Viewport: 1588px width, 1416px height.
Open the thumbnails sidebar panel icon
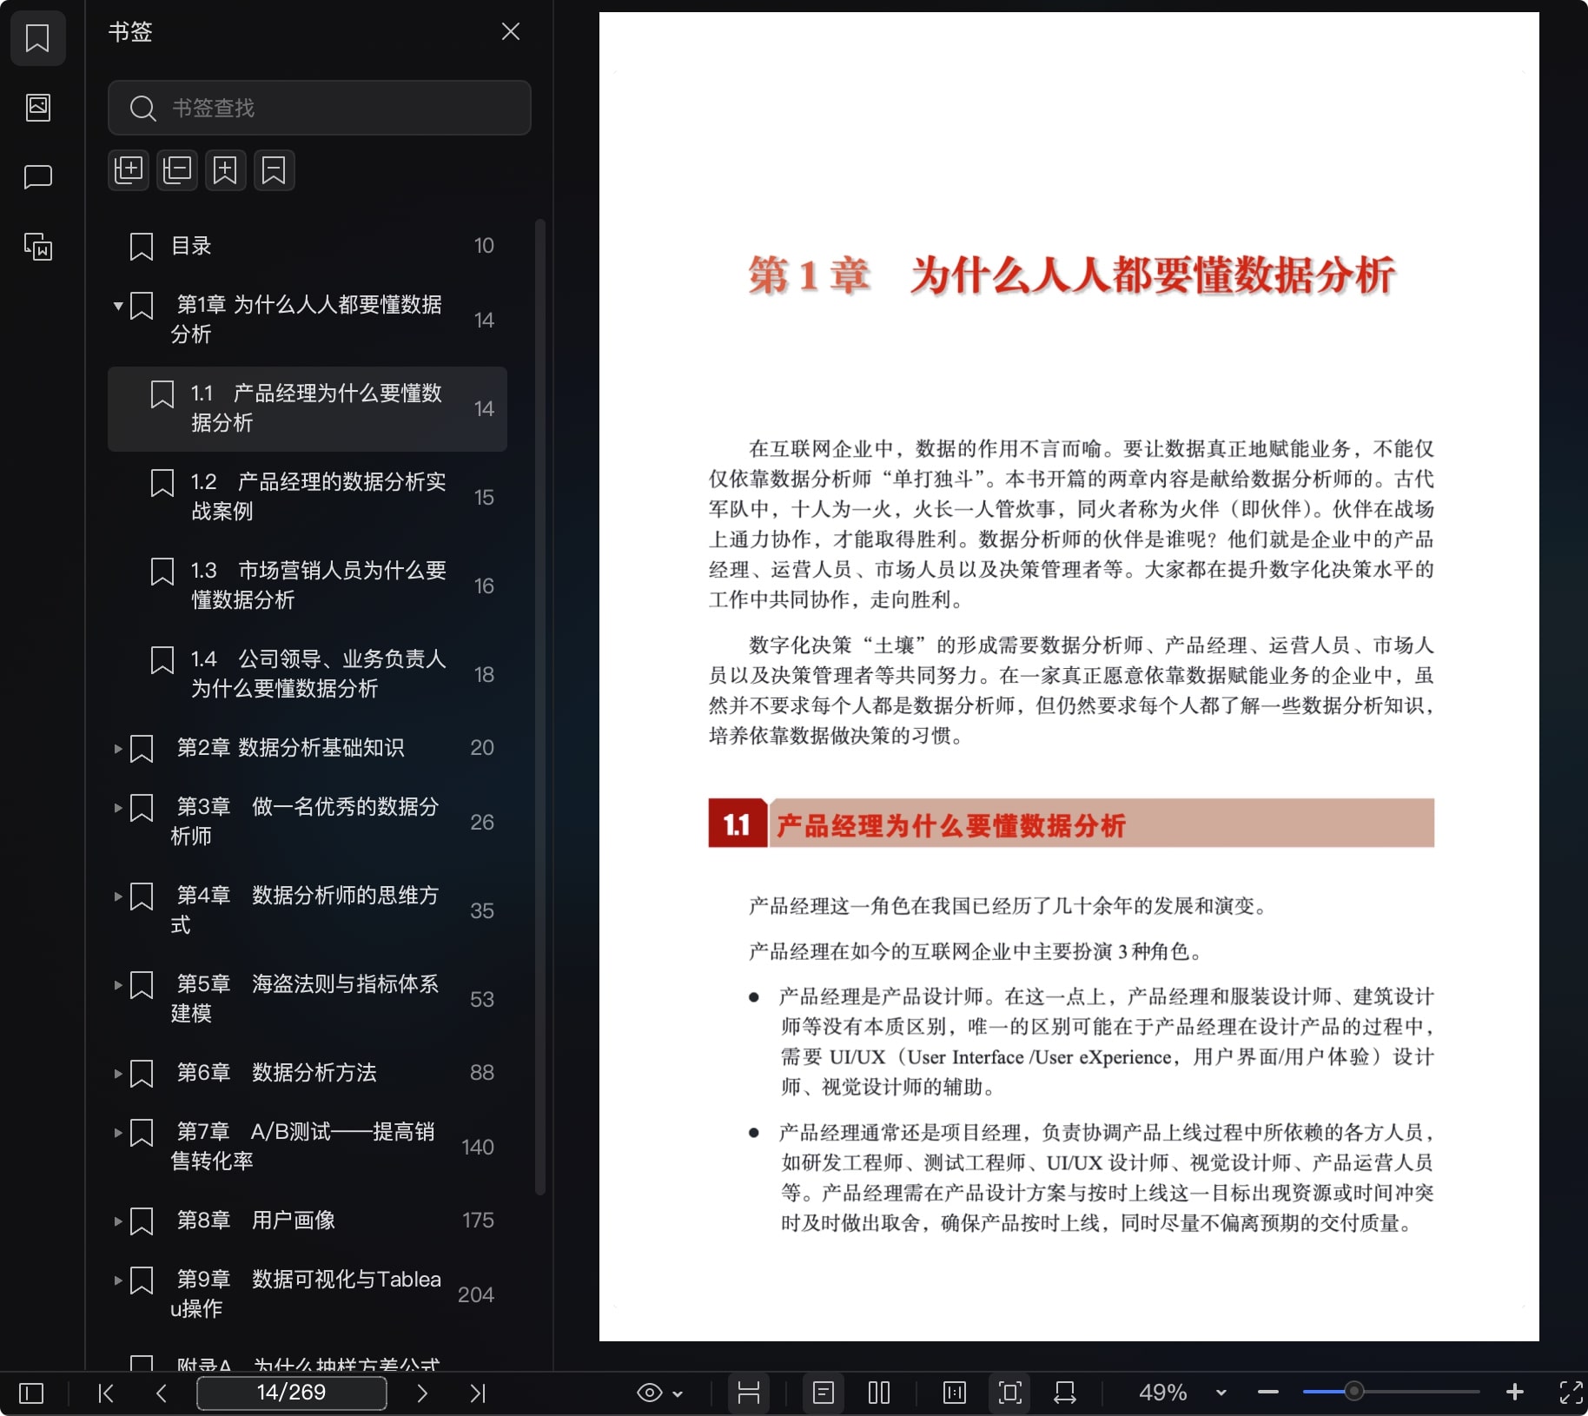pyautogui.click(x=37, y=108)
